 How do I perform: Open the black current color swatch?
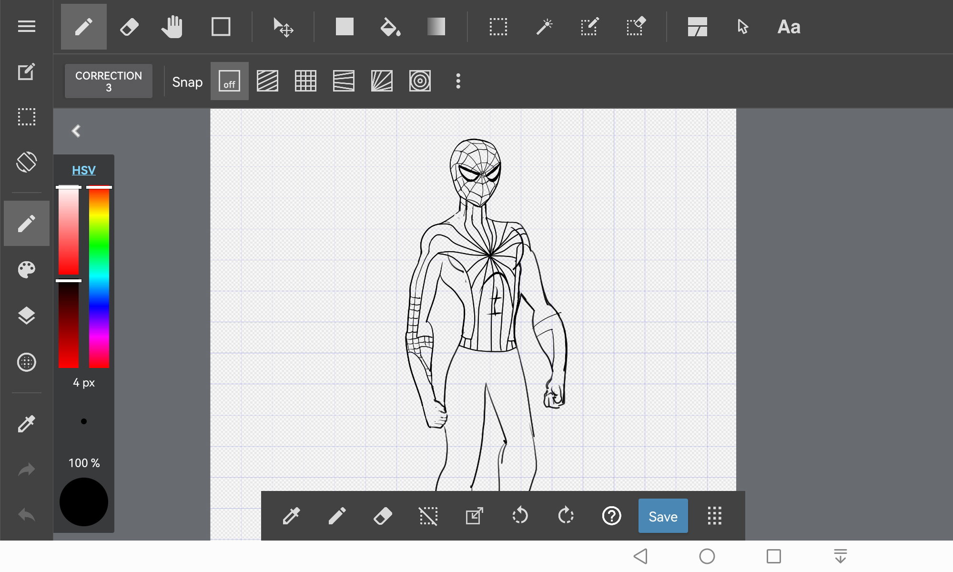84,502
